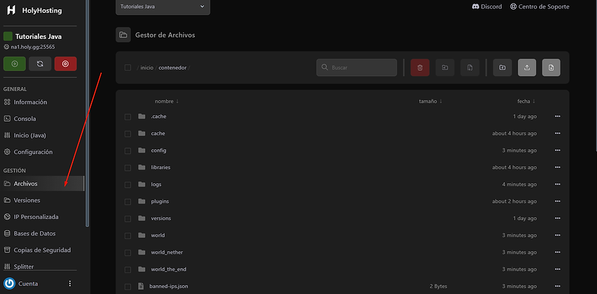Viewport: 597px width, 294px height.
Task: Click the move-to-folder toolbar icon
Action: tap(445, 68)
